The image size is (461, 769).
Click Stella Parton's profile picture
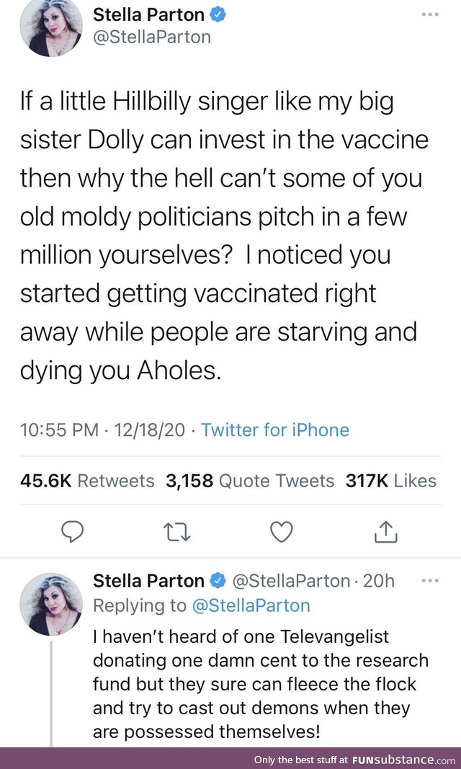tap(50, 27)
